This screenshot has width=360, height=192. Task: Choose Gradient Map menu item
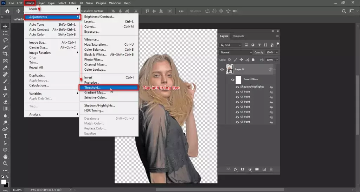[109, 92]
